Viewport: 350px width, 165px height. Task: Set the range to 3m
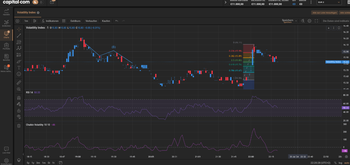[x=38, y=163]
